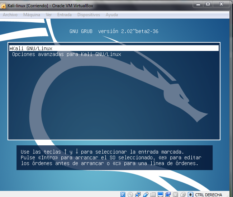233x197 pixels.
Task: Click the display monitor status icon
Action: [161, 194]
